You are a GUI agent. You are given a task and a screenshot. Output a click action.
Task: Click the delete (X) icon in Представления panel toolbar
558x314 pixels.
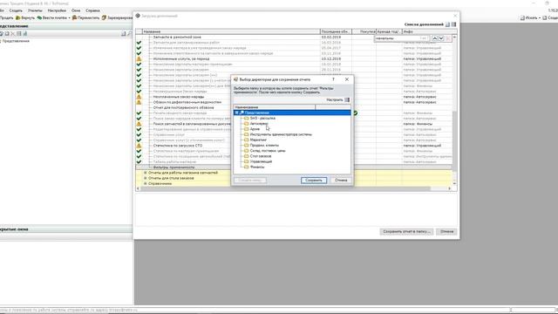[x=13, y=33]
